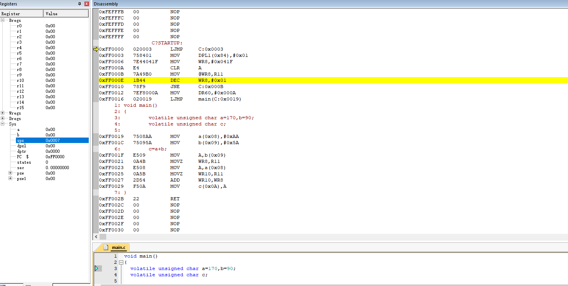Click the disassembly left scroll arrow

coord(96,237)
